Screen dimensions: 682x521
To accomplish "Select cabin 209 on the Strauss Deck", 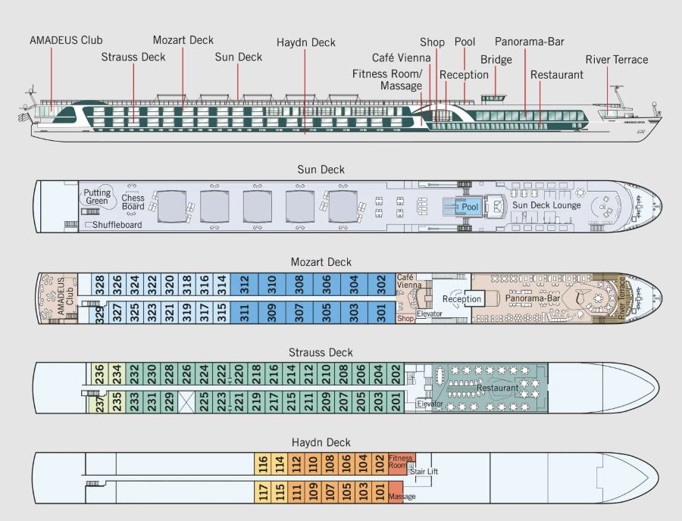I will point(326,401).
